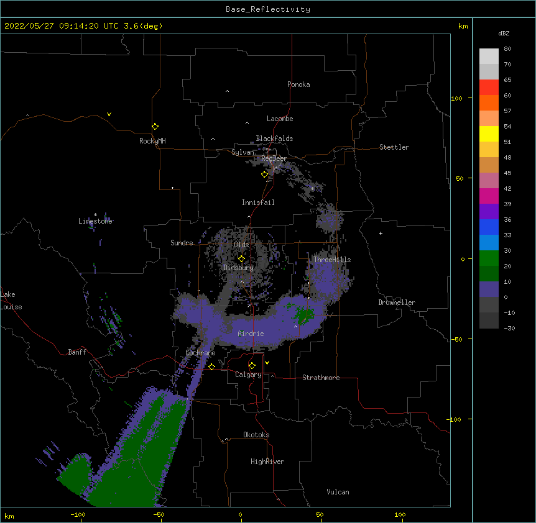Click the -30 value in dBZ legend
Viewport: 536px width, 523px height.
pos(509,328)
